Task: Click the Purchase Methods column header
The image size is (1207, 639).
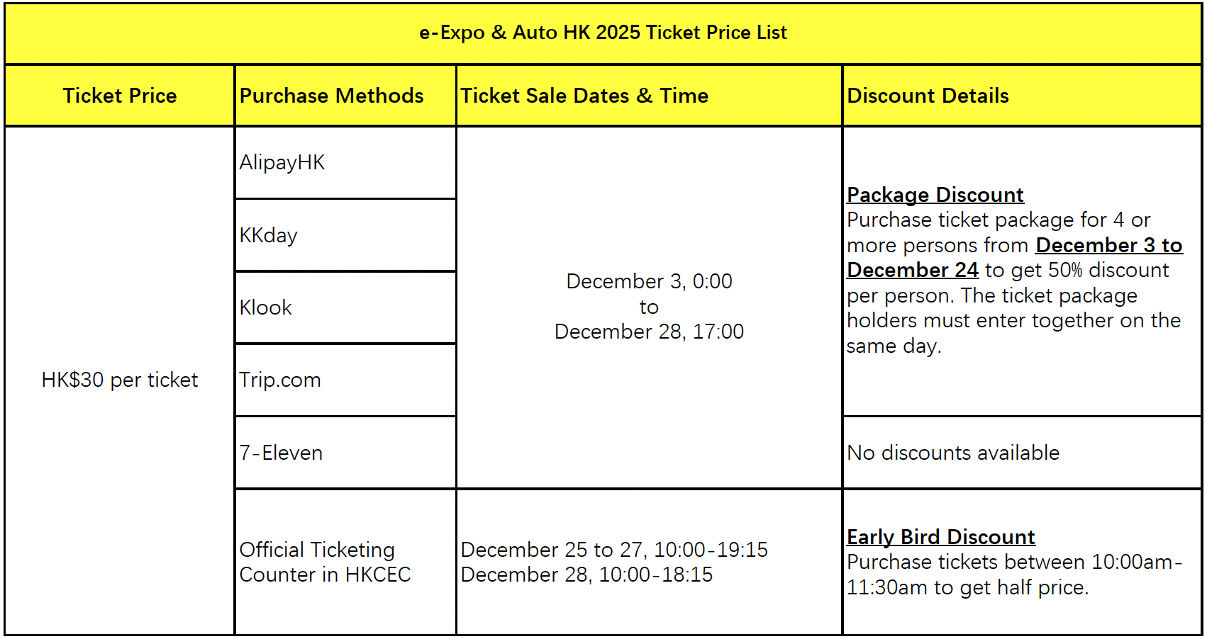Action: pyautogui.click(x=331, y=96)
